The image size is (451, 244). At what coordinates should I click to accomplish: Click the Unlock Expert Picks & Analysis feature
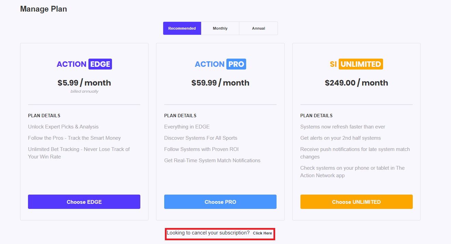pyautogui.click(x=63, y=127)
